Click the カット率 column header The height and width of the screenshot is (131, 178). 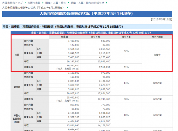point(127,37)
